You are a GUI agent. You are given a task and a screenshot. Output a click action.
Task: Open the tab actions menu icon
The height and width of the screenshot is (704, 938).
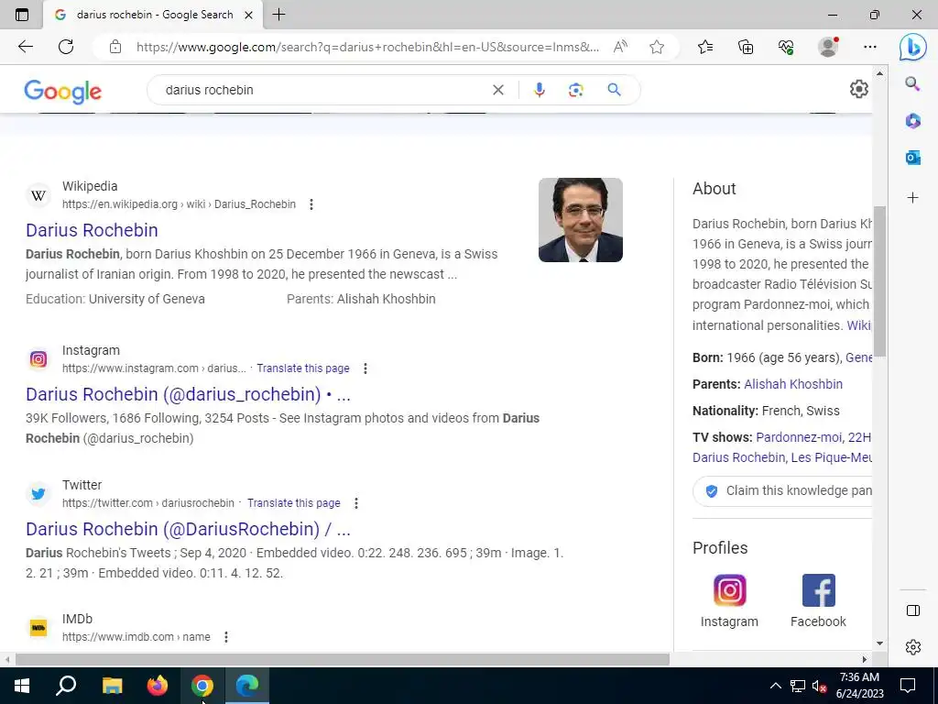22,15
